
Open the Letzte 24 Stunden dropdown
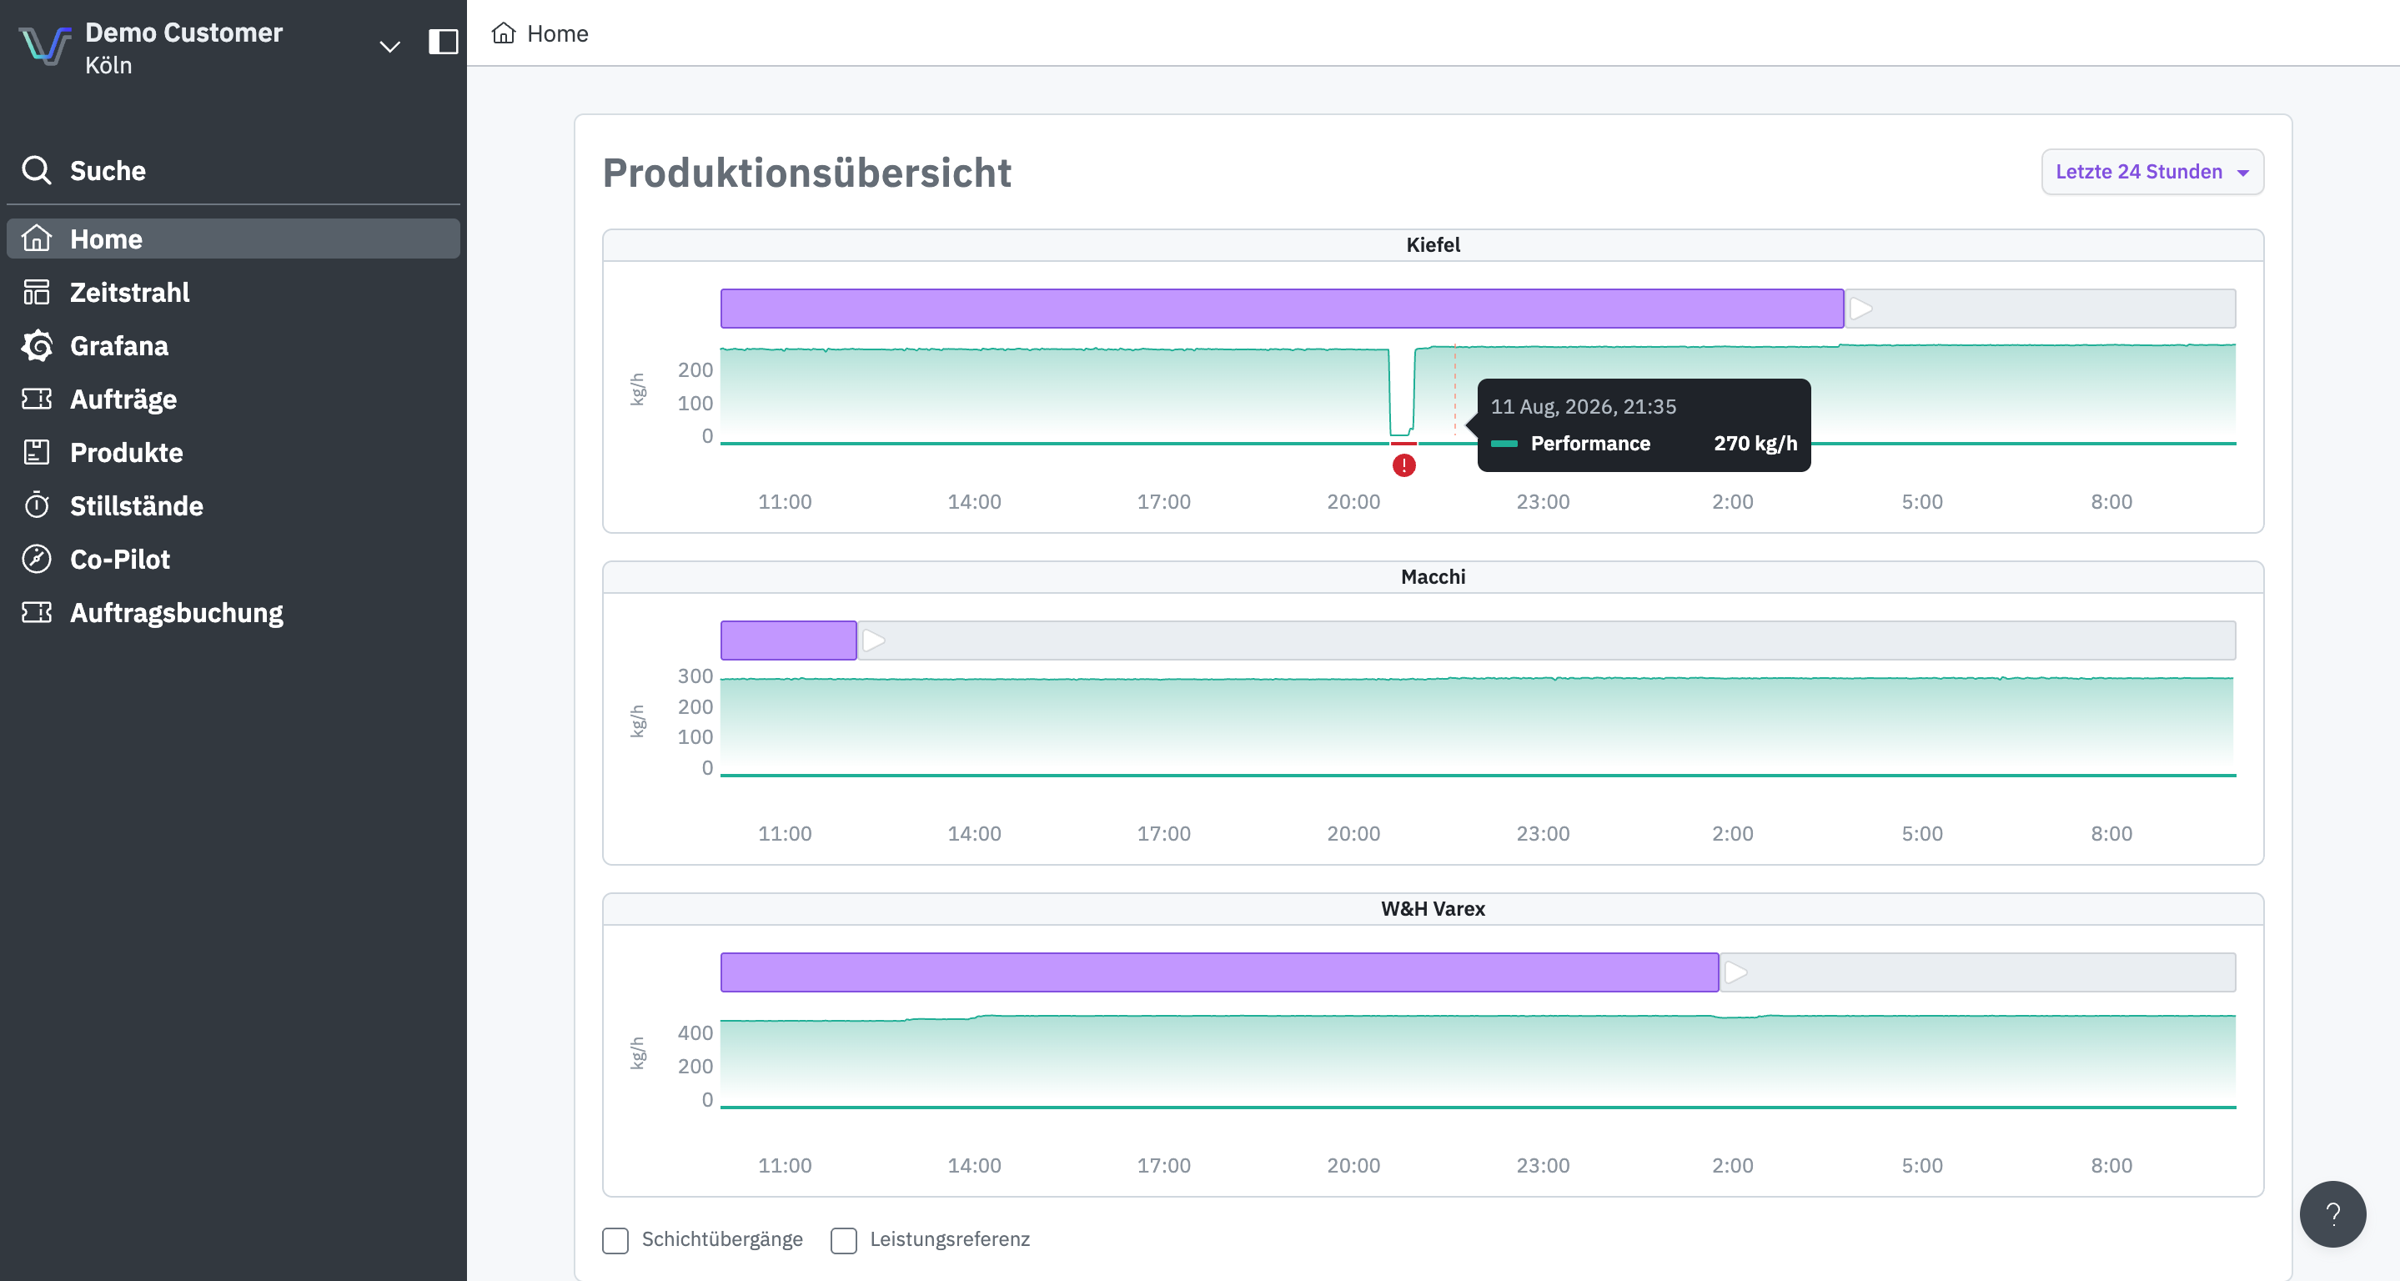(x=2152, y=172)
